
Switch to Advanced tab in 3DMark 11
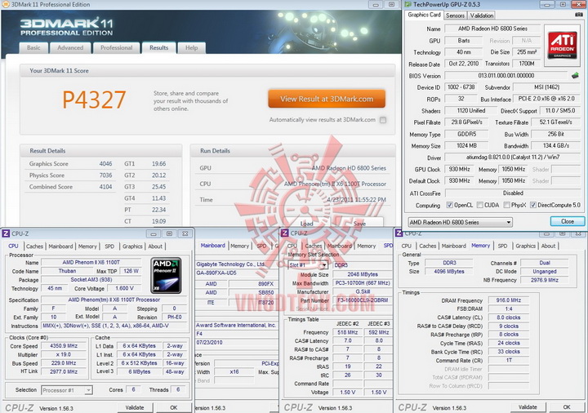[70, 48]
